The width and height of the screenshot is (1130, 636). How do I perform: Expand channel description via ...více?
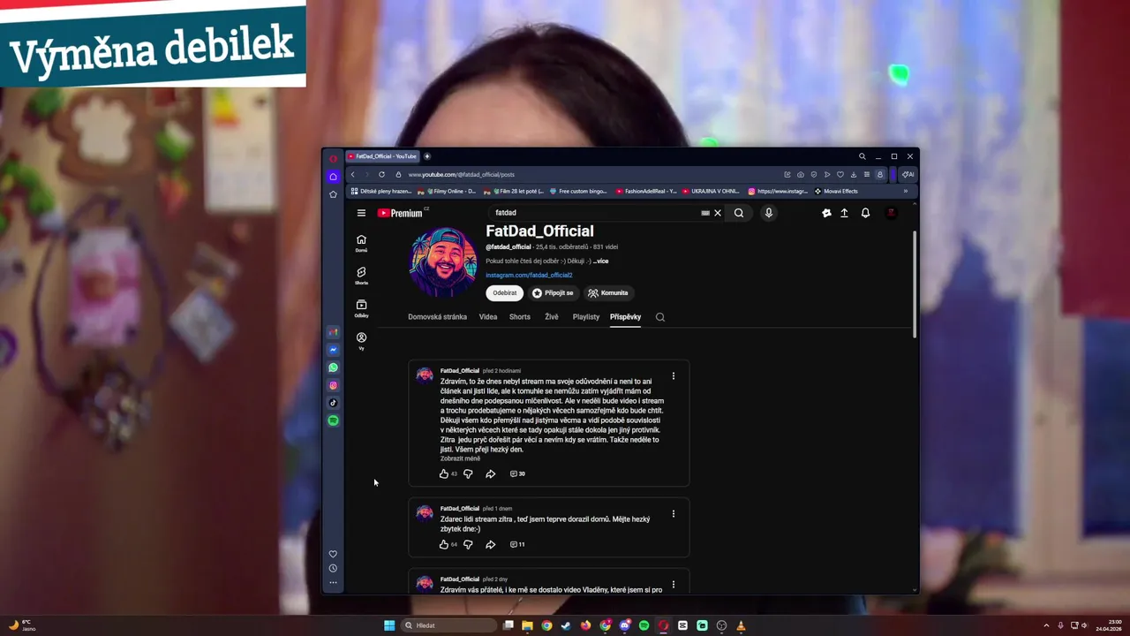click(x=600, y=261)
